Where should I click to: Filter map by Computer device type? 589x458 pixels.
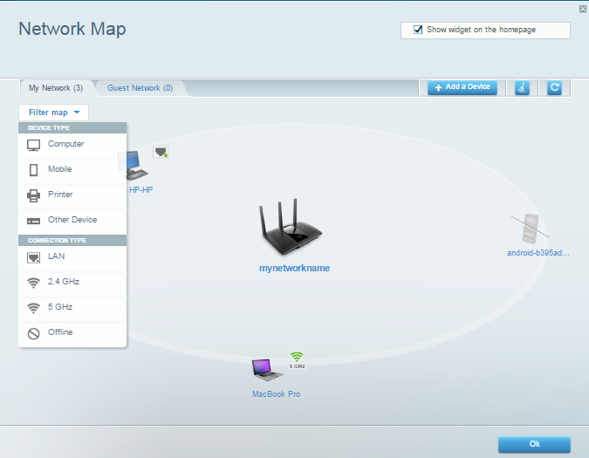(72, 145)
